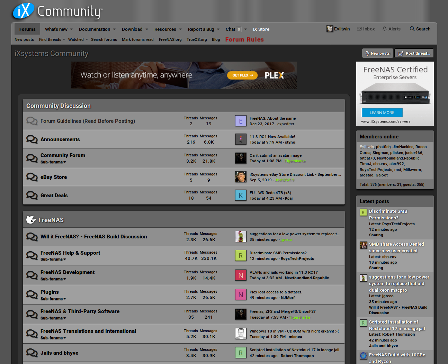Open the TrueOS.org link
The height and width of the screenshot is (364, 448).
197,39
